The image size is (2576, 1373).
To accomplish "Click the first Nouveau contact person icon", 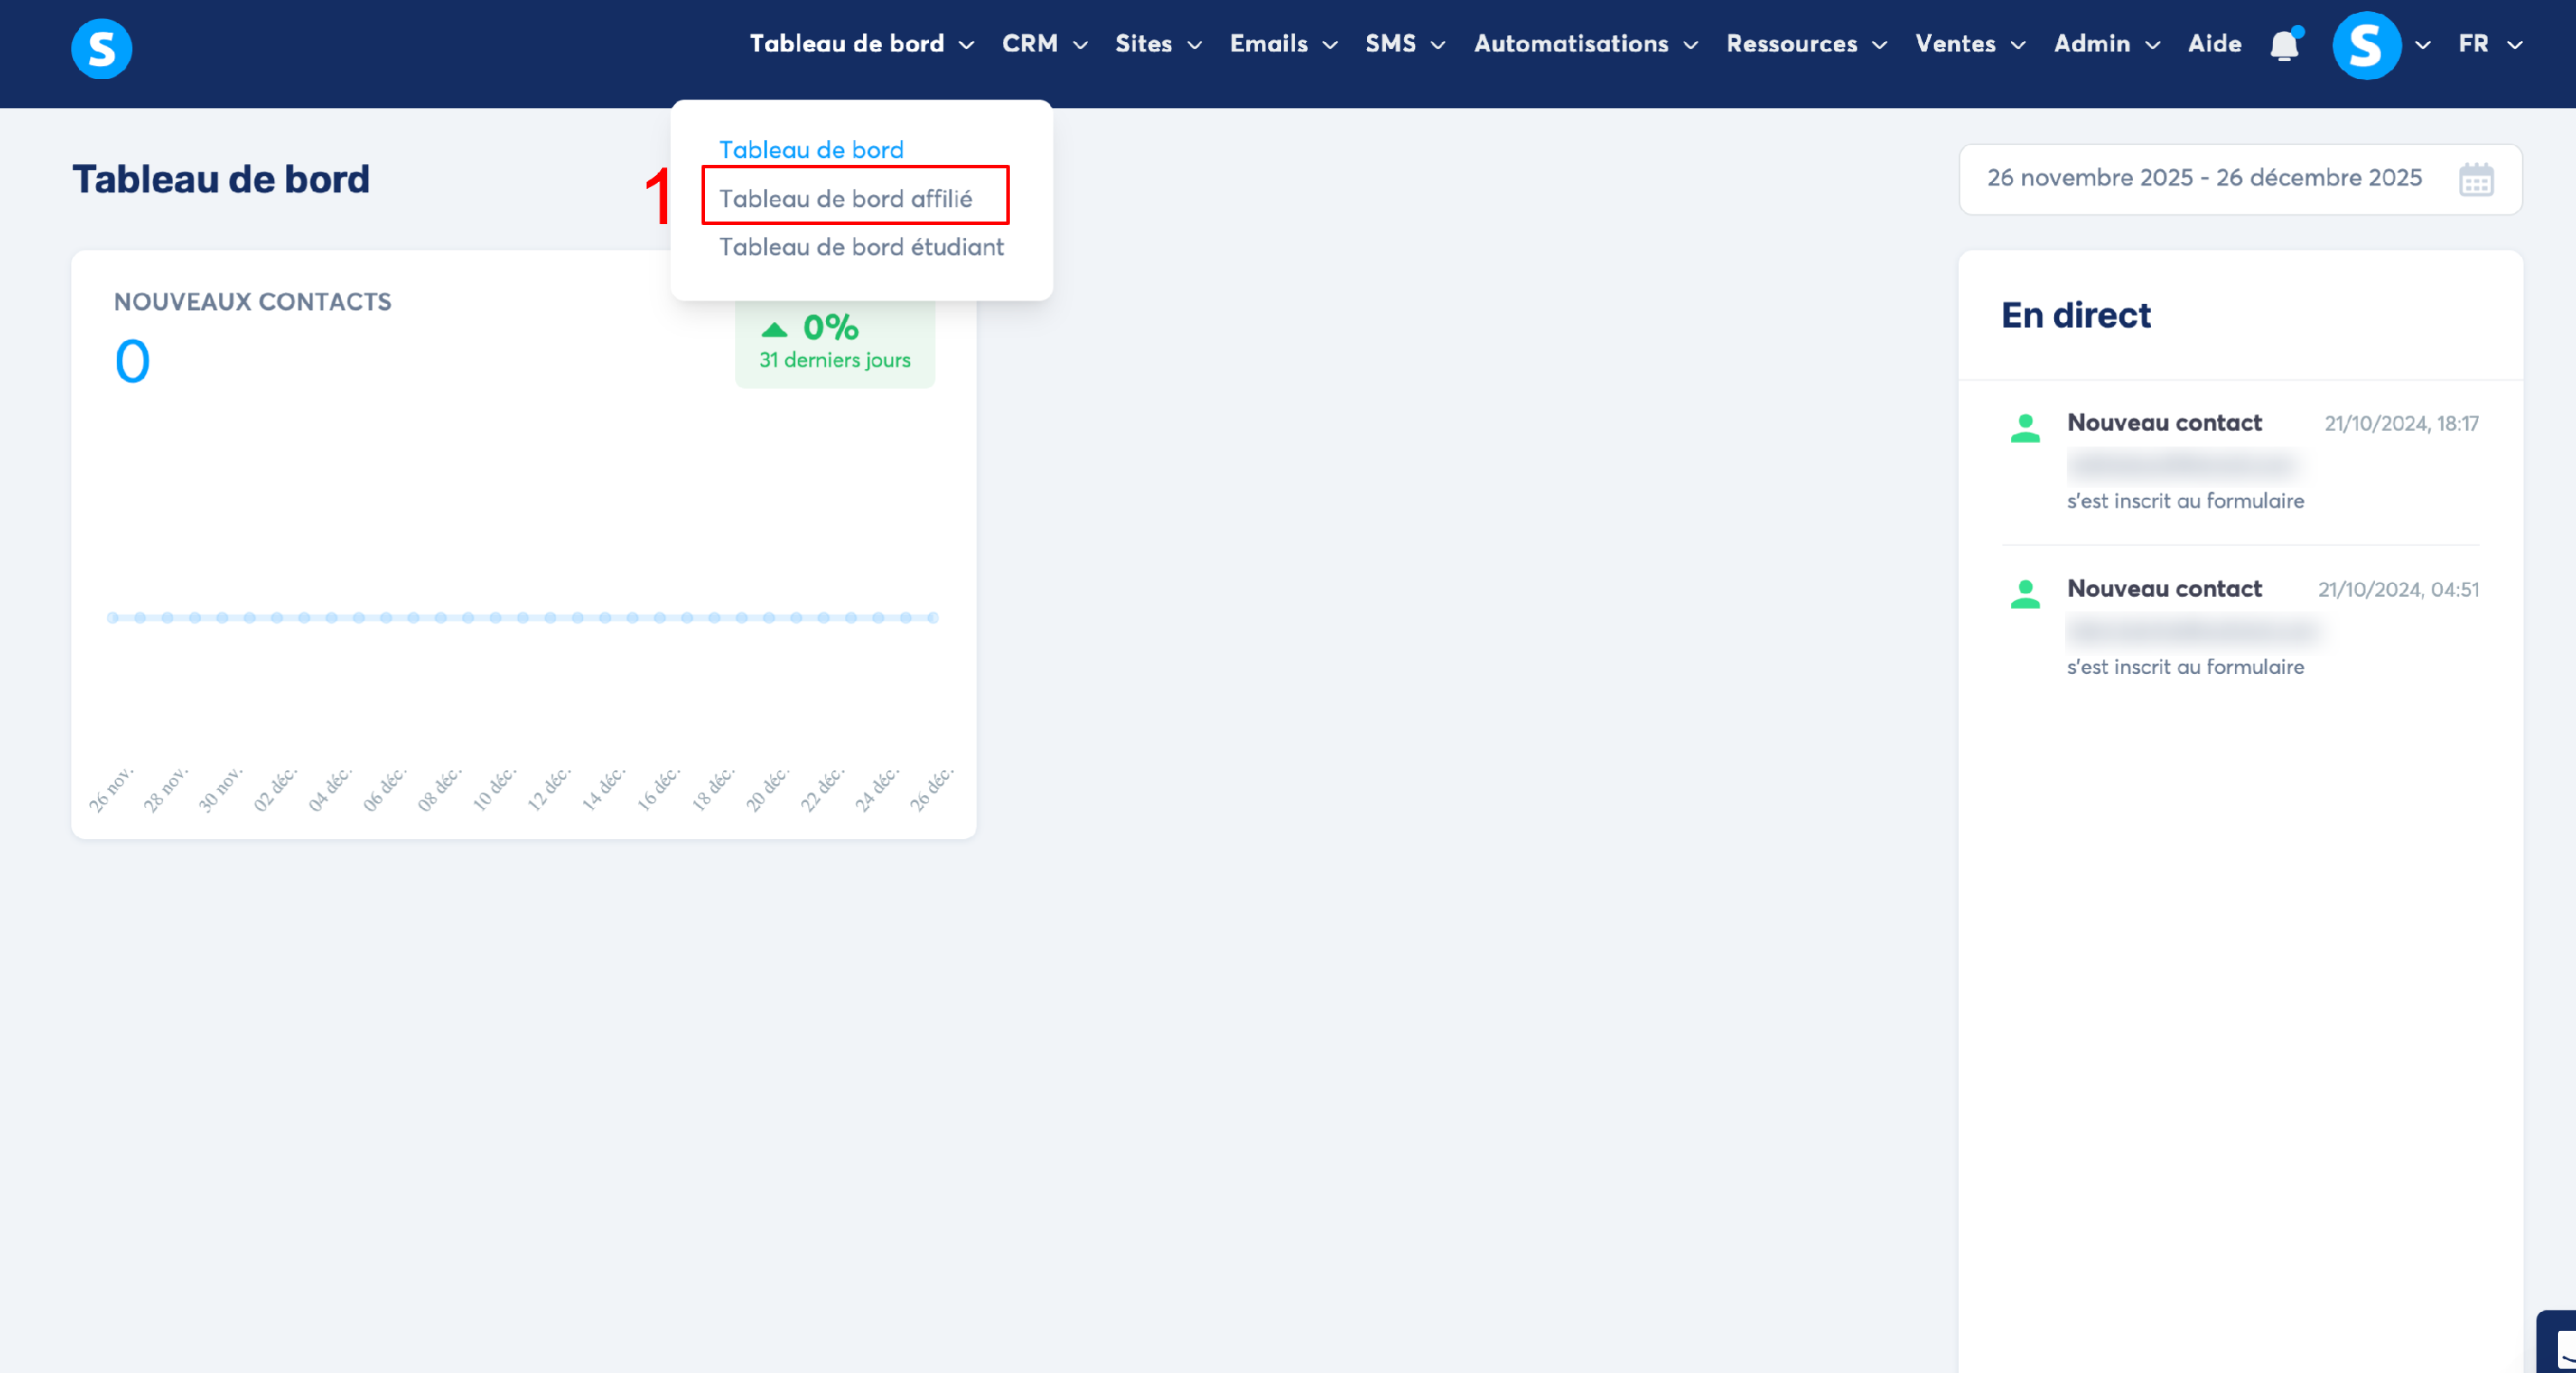I will click(2025, 428).
